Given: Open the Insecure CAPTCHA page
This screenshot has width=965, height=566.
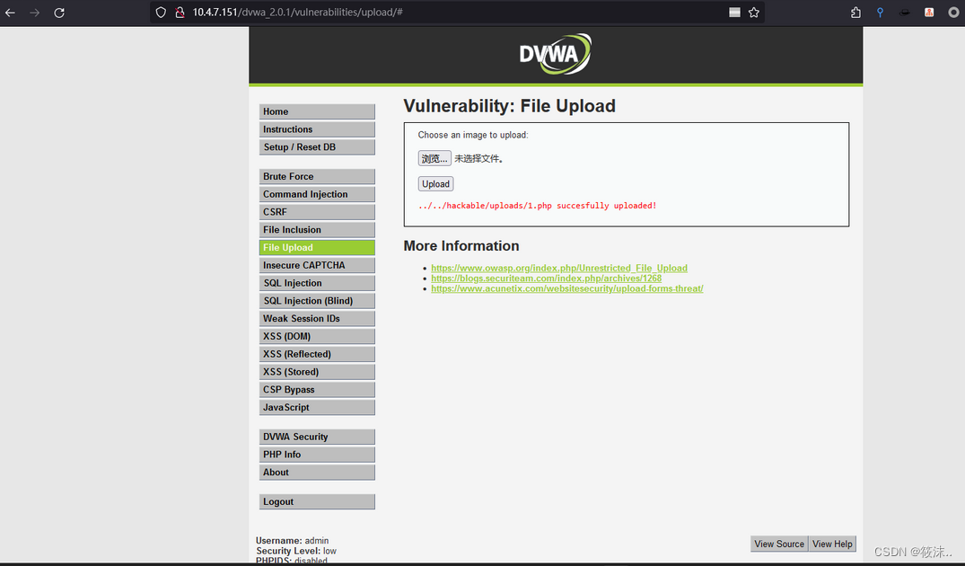Looking at the screenshot, I should click(317, 265).
